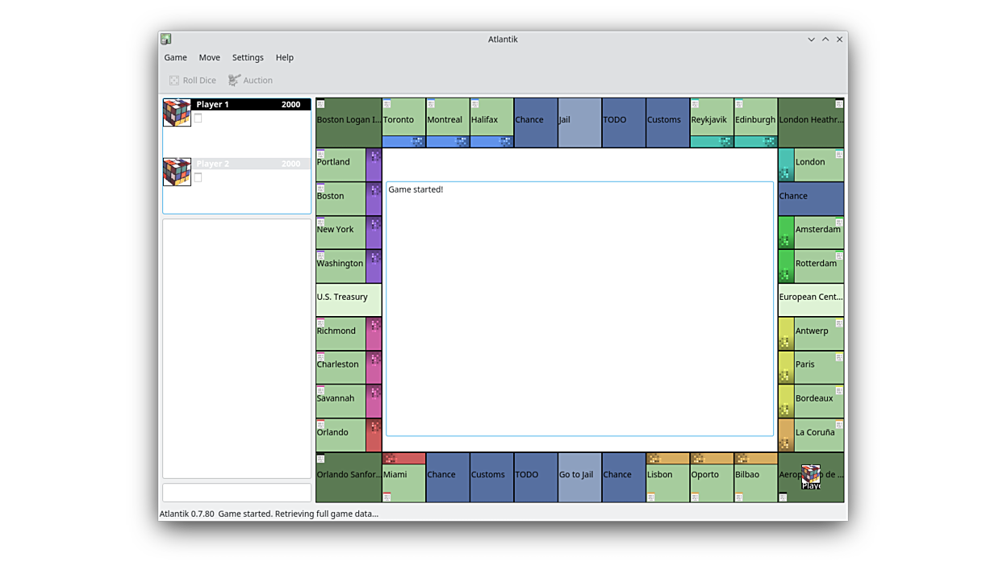Open the Settings menu
This screenshot has width=1007, height=566.
click(248, 58)
